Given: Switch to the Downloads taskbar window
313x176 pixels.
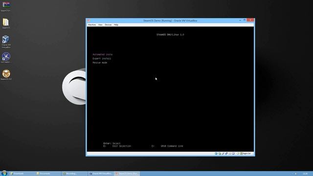Looking at the screenshot, I should 22,174.
